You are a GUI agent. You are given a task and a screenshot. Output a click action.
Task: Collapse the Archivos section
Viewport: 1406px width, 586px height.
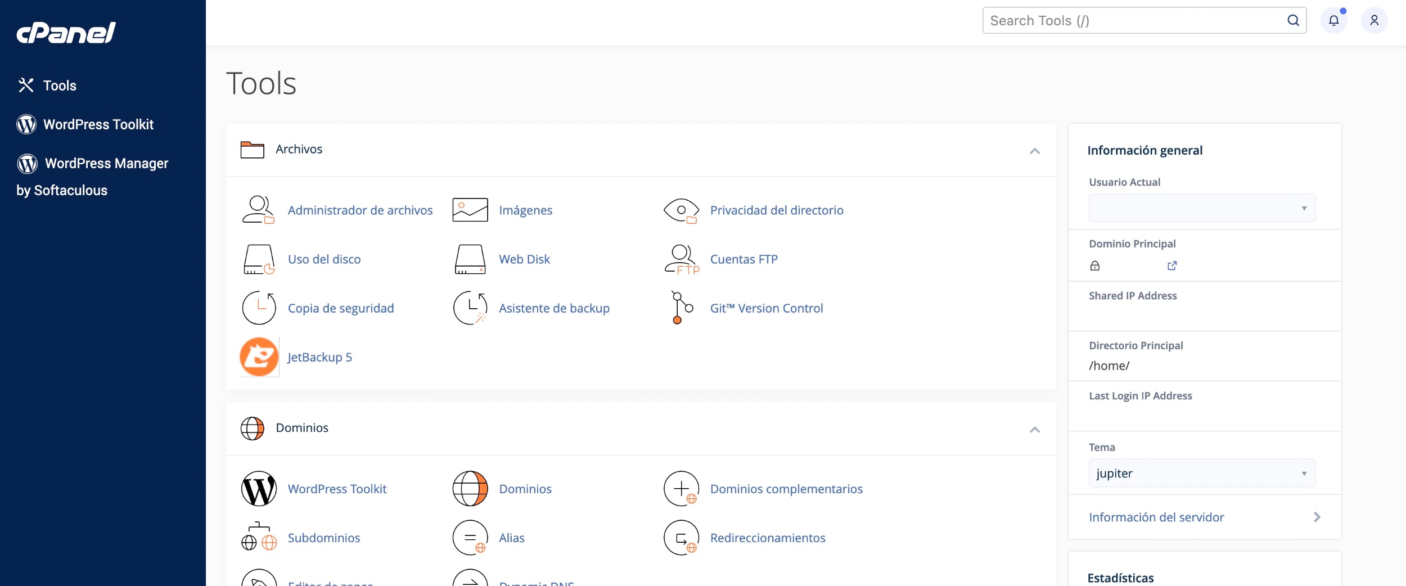pos(1034,151)
